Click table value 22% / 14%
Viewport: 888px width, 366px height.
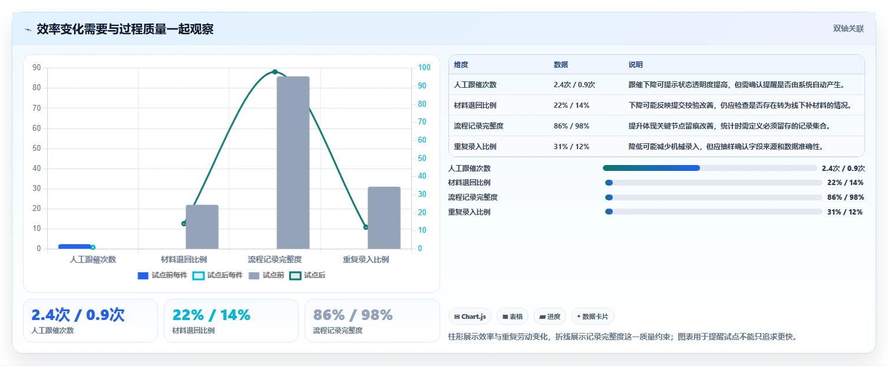click(572, 105)
